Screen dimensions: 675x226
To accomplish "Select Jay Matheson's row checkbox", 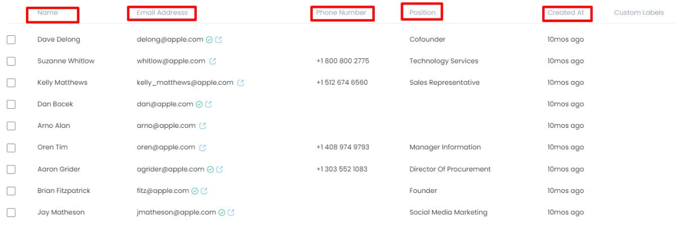I will click(x=11, y=213).
